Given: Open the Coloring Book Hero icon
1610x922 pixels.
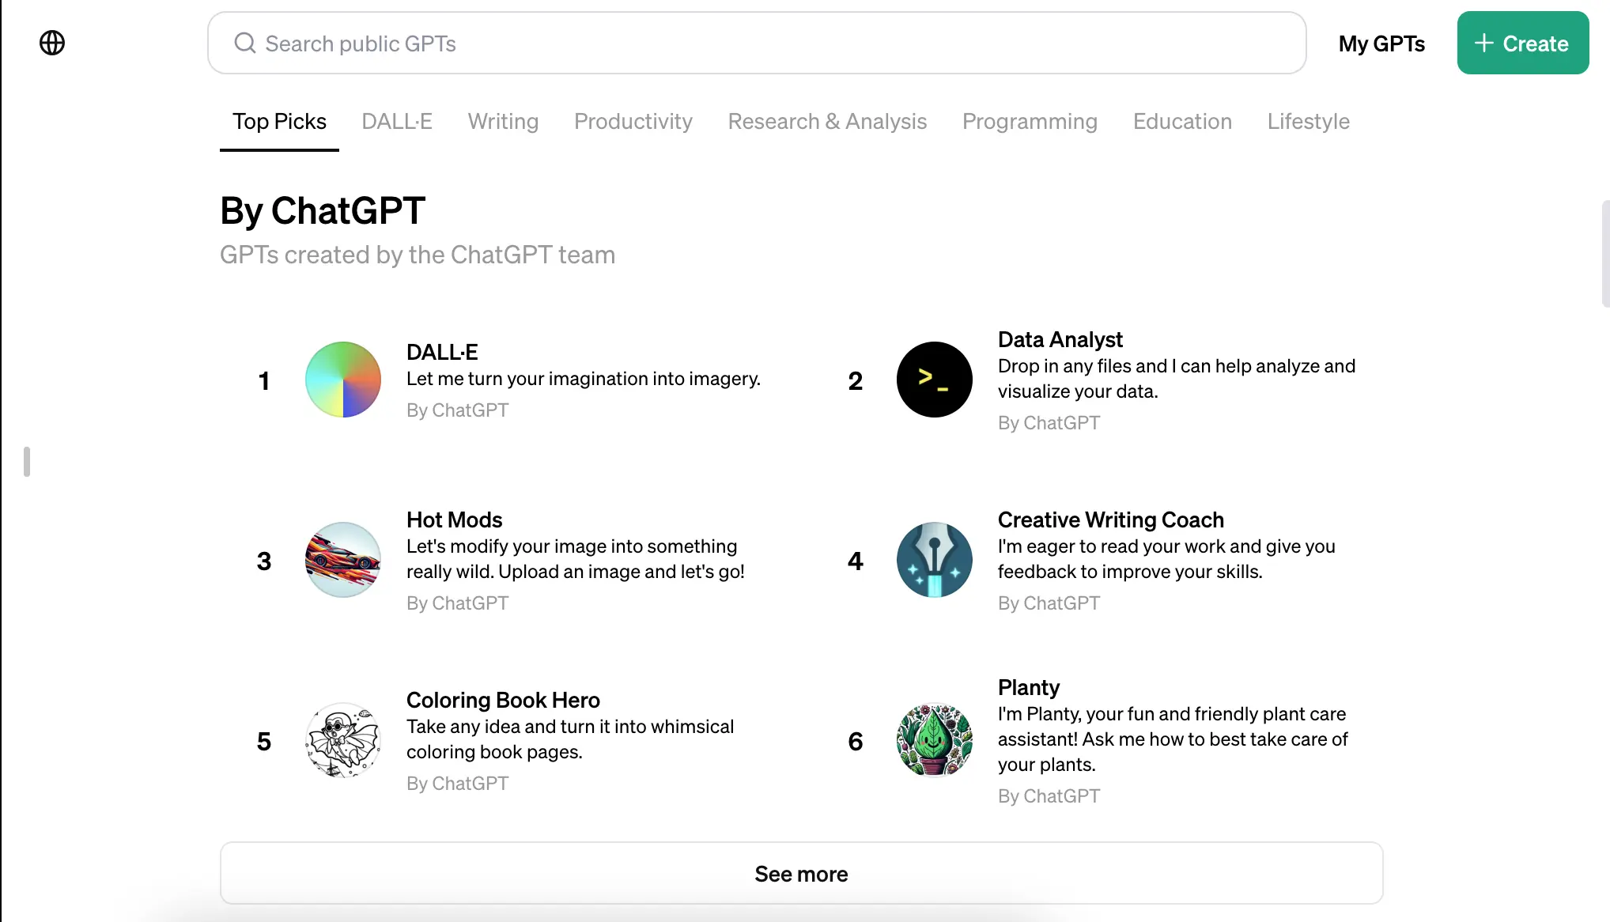Looking at the screenshot, I should click(x=343, y=740).
